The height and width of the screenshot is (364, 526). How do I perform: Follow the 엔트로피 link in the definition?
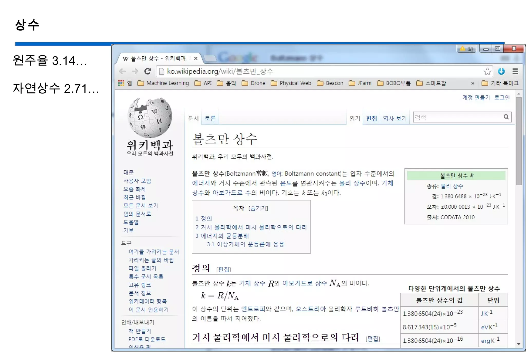(253, 309)
